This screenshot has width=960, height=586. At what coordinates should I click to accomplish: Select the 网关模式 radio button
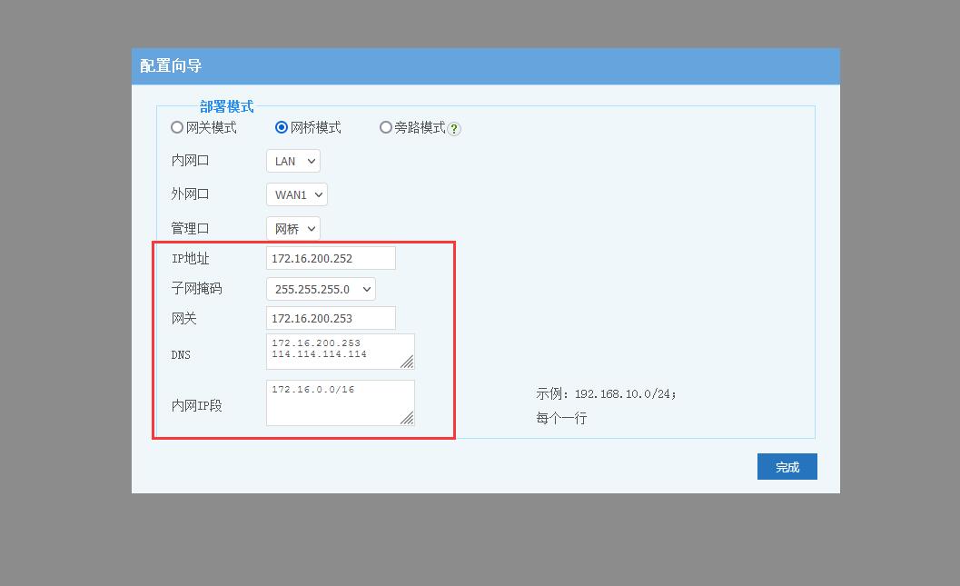click(177, 128)
